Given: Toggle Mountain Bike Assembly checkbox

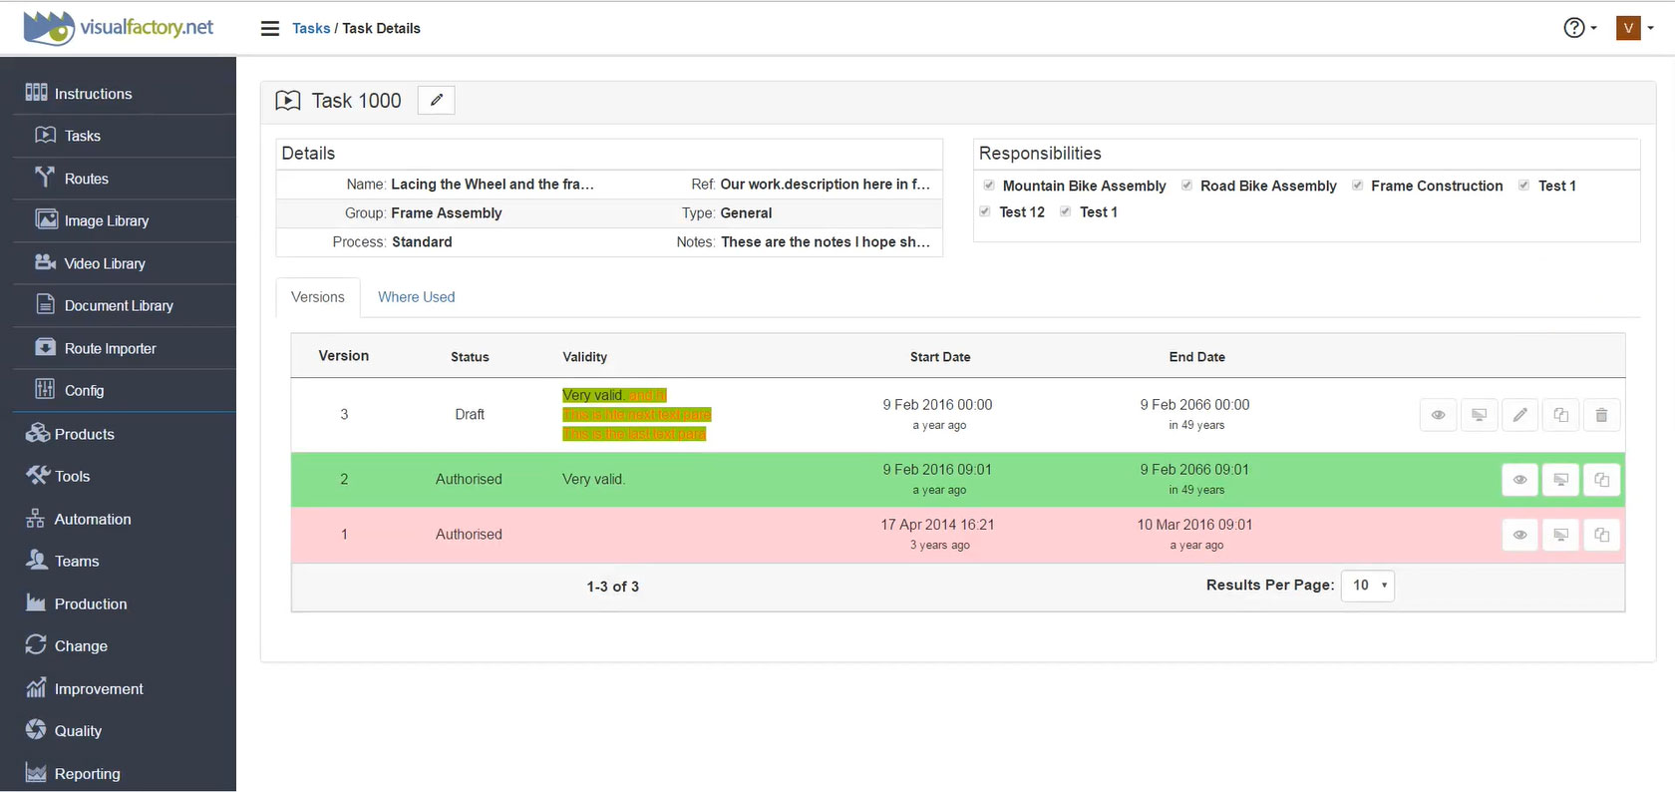Looking at the screenshot, I should coord(989,186).
